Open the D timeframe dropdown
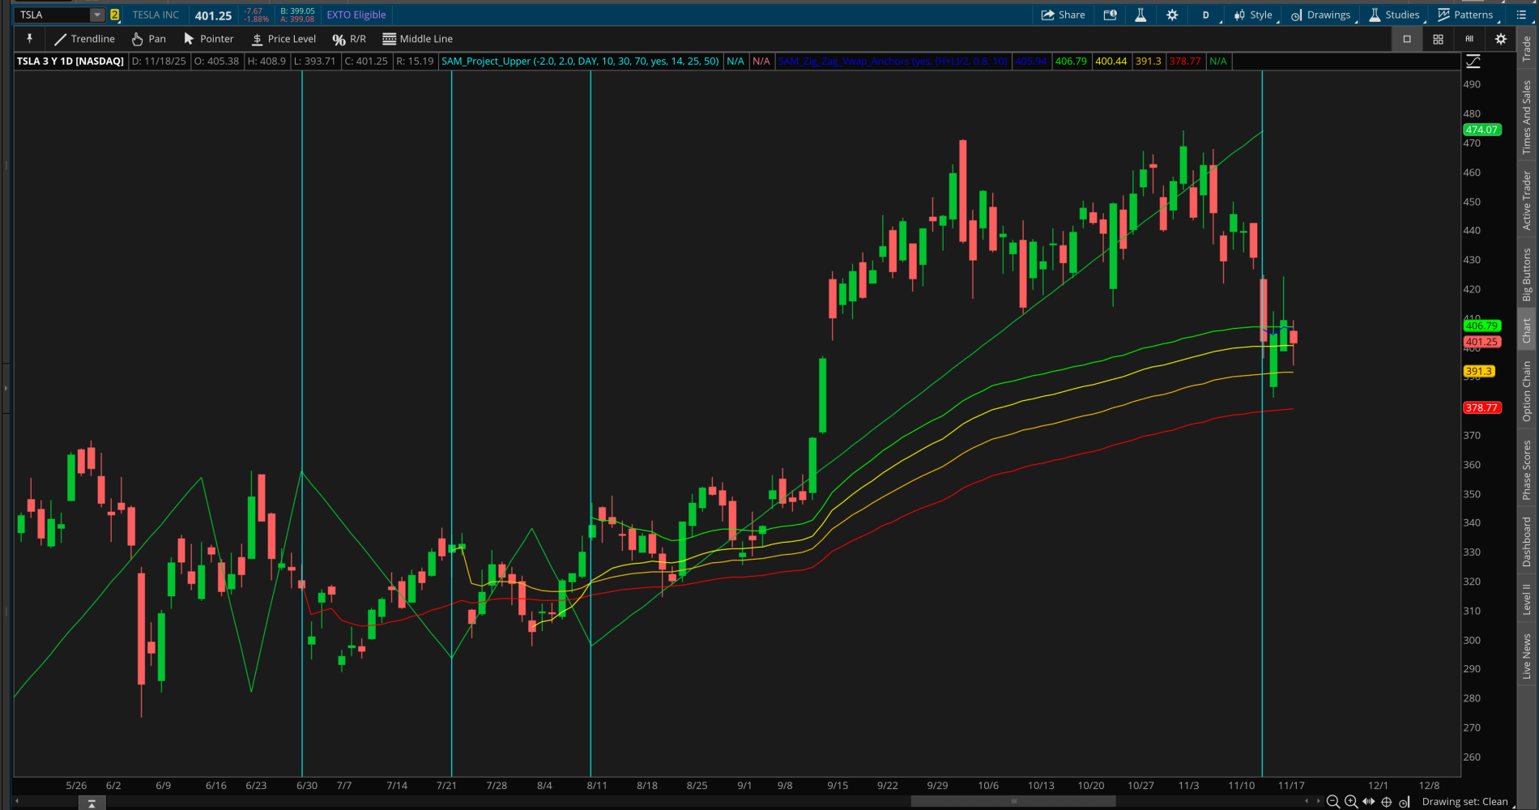Screen dimensions: 1539x810 click(x=1205, y=15)
